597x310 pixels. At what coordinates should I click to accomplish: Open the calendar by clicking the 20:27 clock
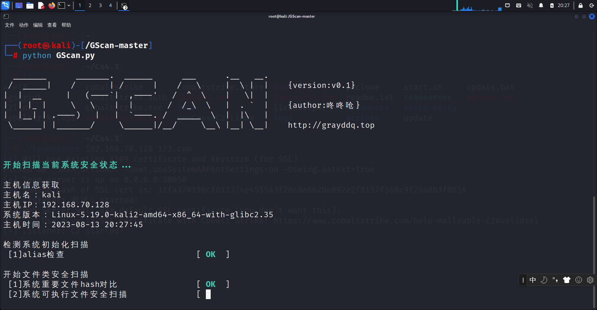point(563,5)
